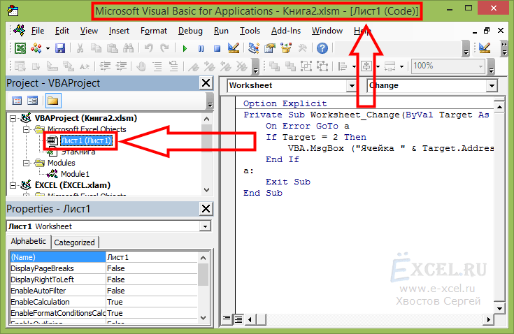514x334 pixels.
Task: Close the Properties - Лист1 panel
Action: pos(206,209)
